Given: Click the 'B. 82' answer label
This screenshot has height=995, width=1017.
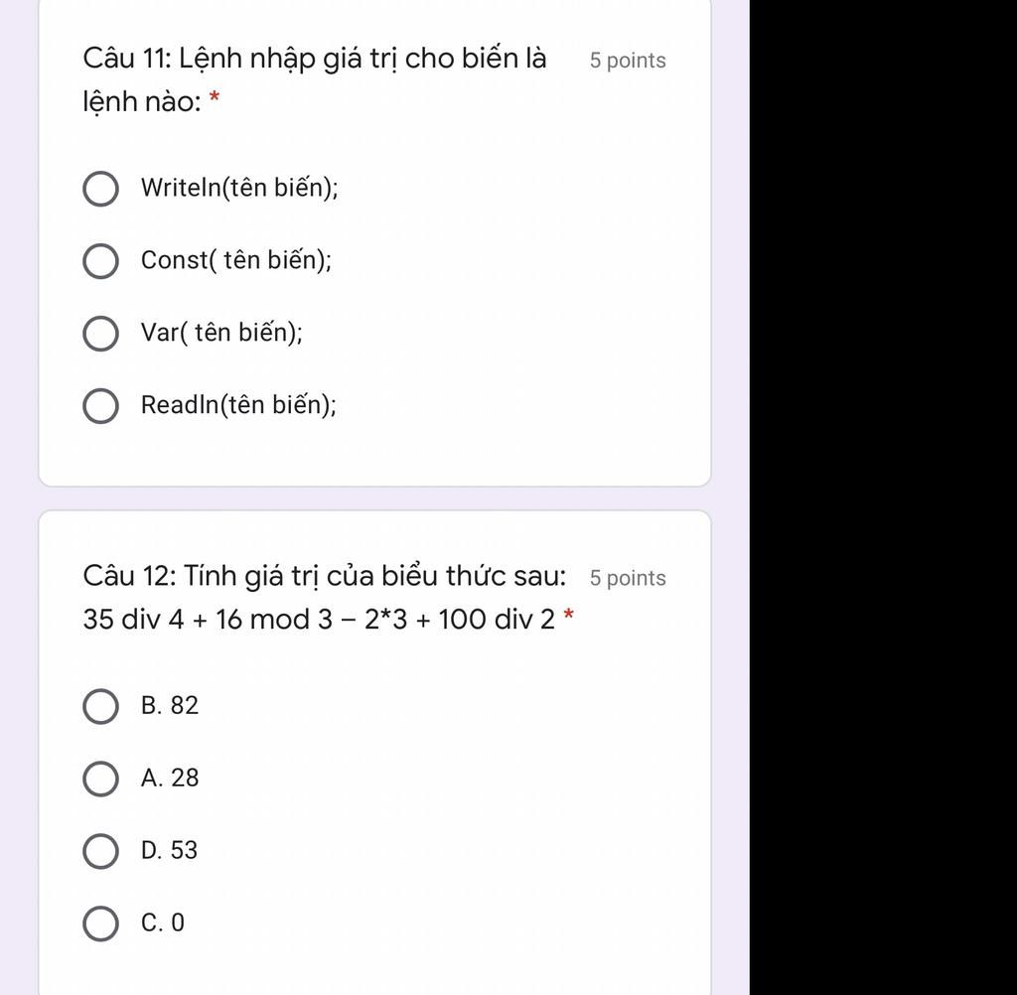Looking at the screenshot, I should click(x=170, y=706).
